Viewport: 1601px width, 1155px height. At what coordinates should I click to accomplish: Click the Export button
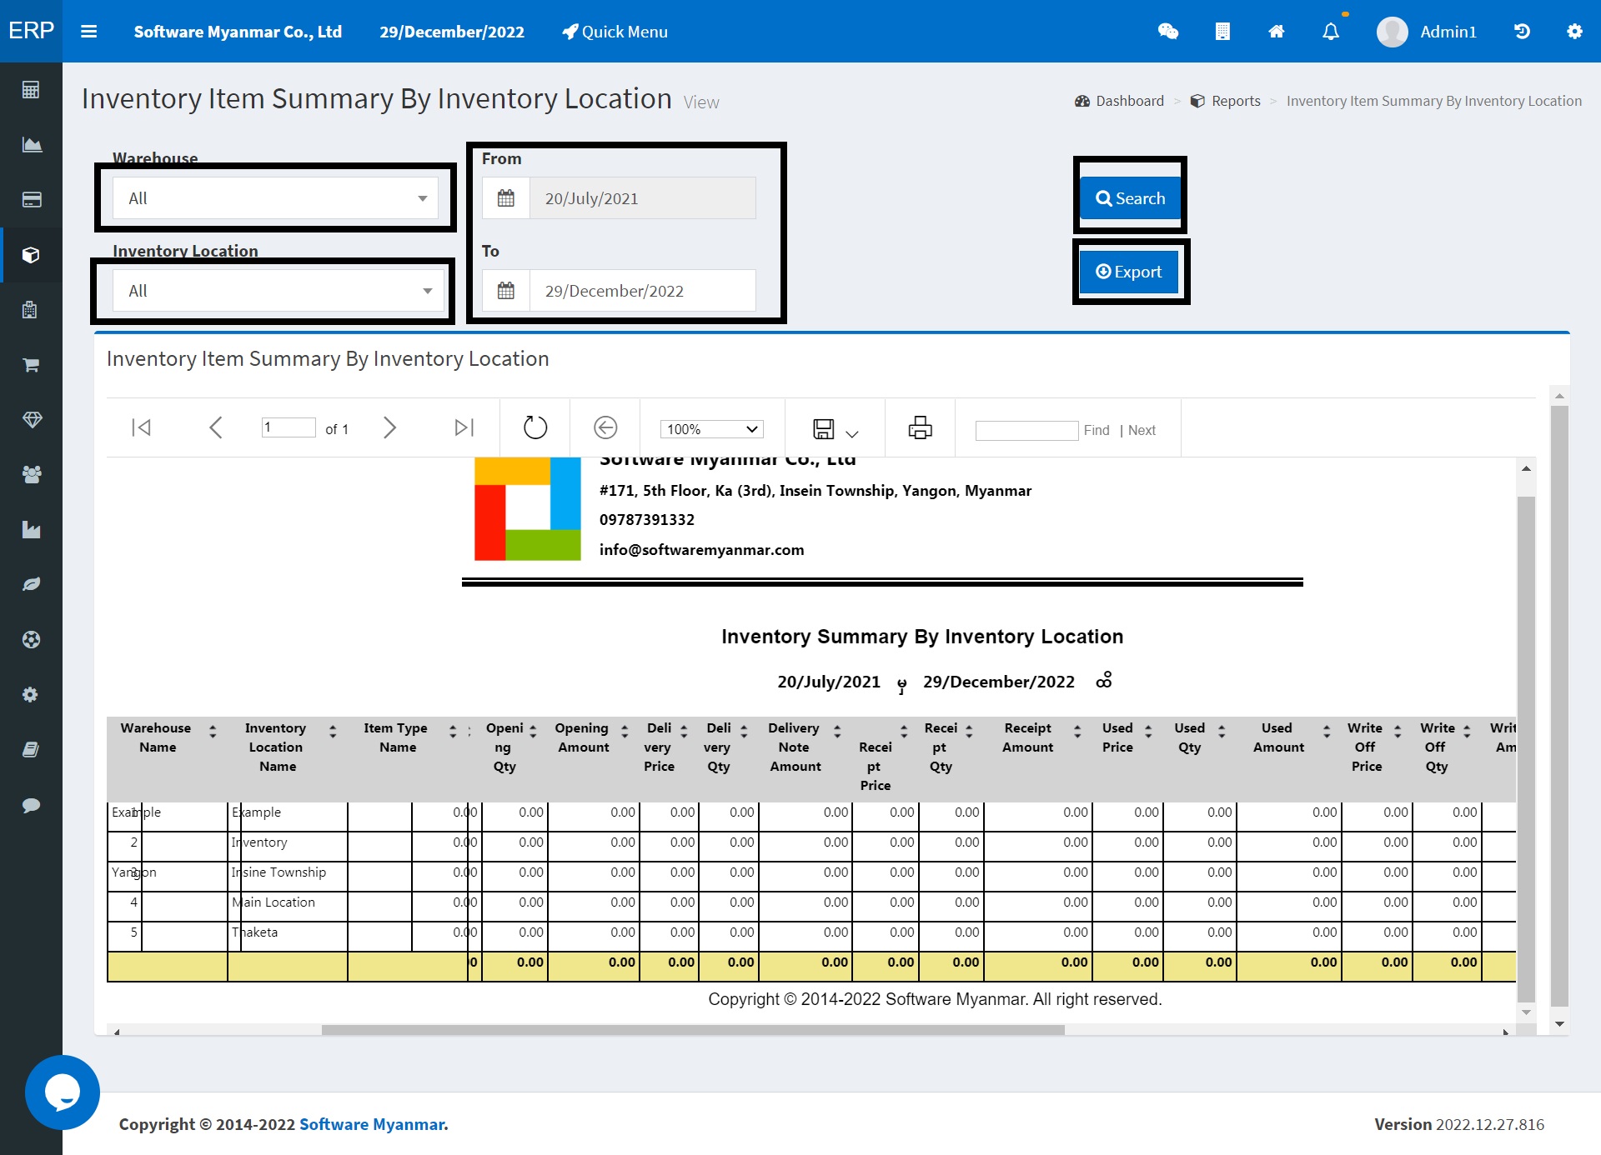1128,272
